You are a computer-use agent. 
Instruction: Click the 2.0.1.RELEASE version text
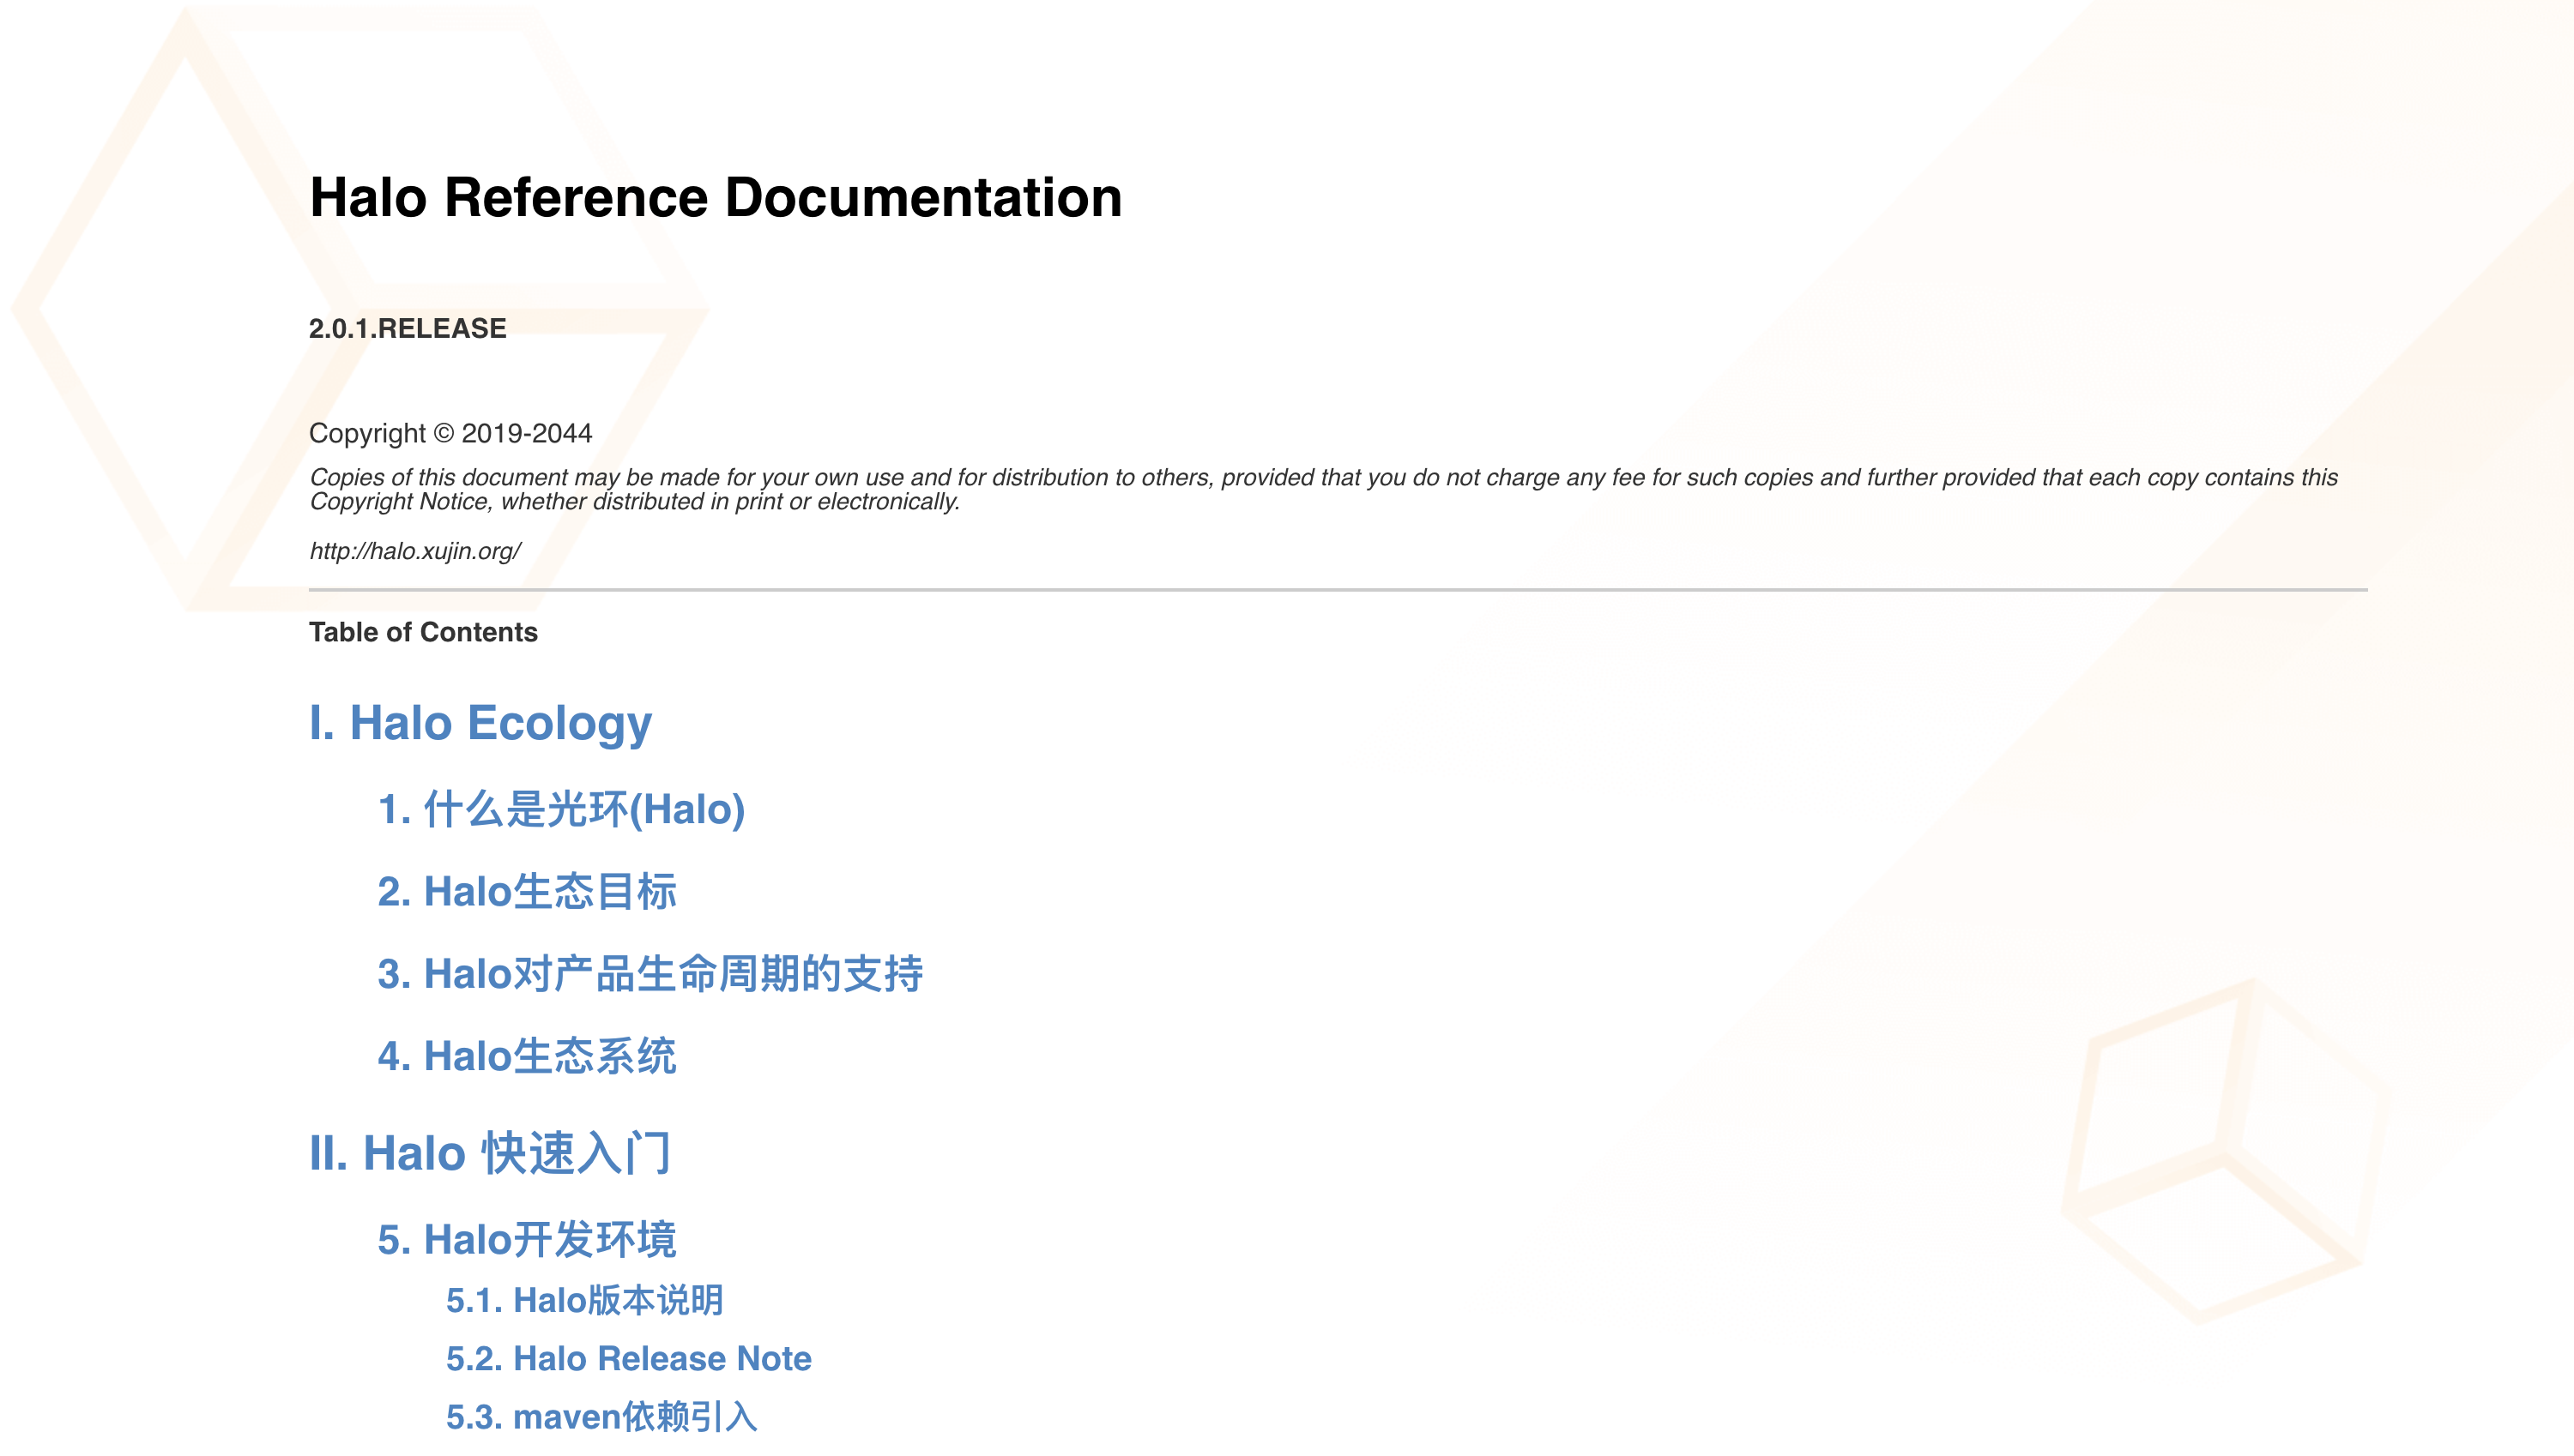pyautogui.click(x=408, y=328)
